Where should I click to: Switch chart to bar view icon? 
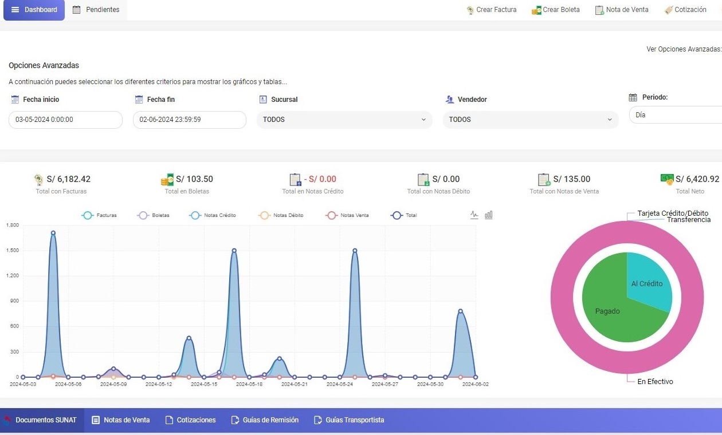(489, 215)
